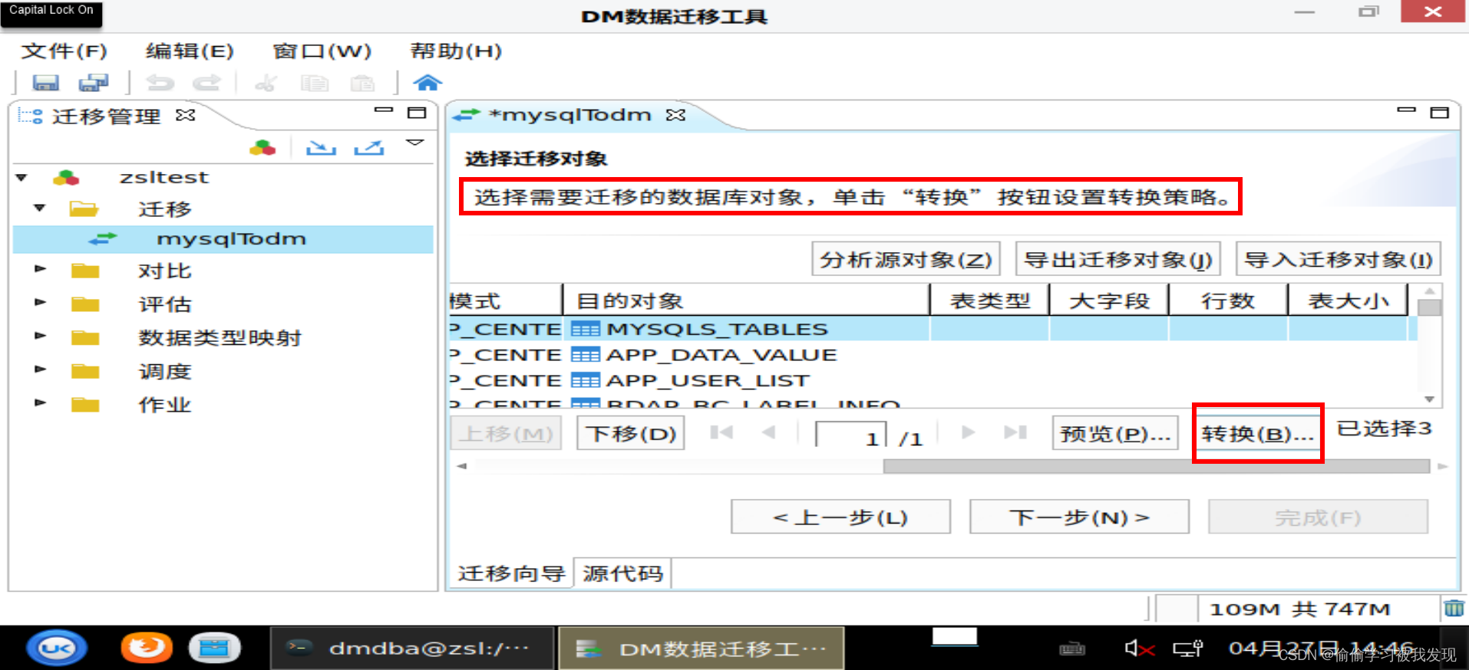1469x670 pixels.
Task: Click the Save All toolbar icon
Action: (x=94, y=83)
